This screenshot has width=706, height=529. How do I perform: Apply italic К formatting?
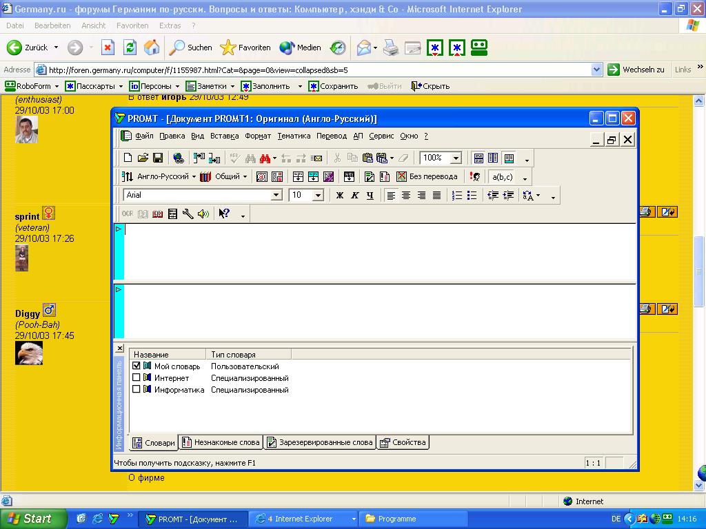tap(355, 195)
